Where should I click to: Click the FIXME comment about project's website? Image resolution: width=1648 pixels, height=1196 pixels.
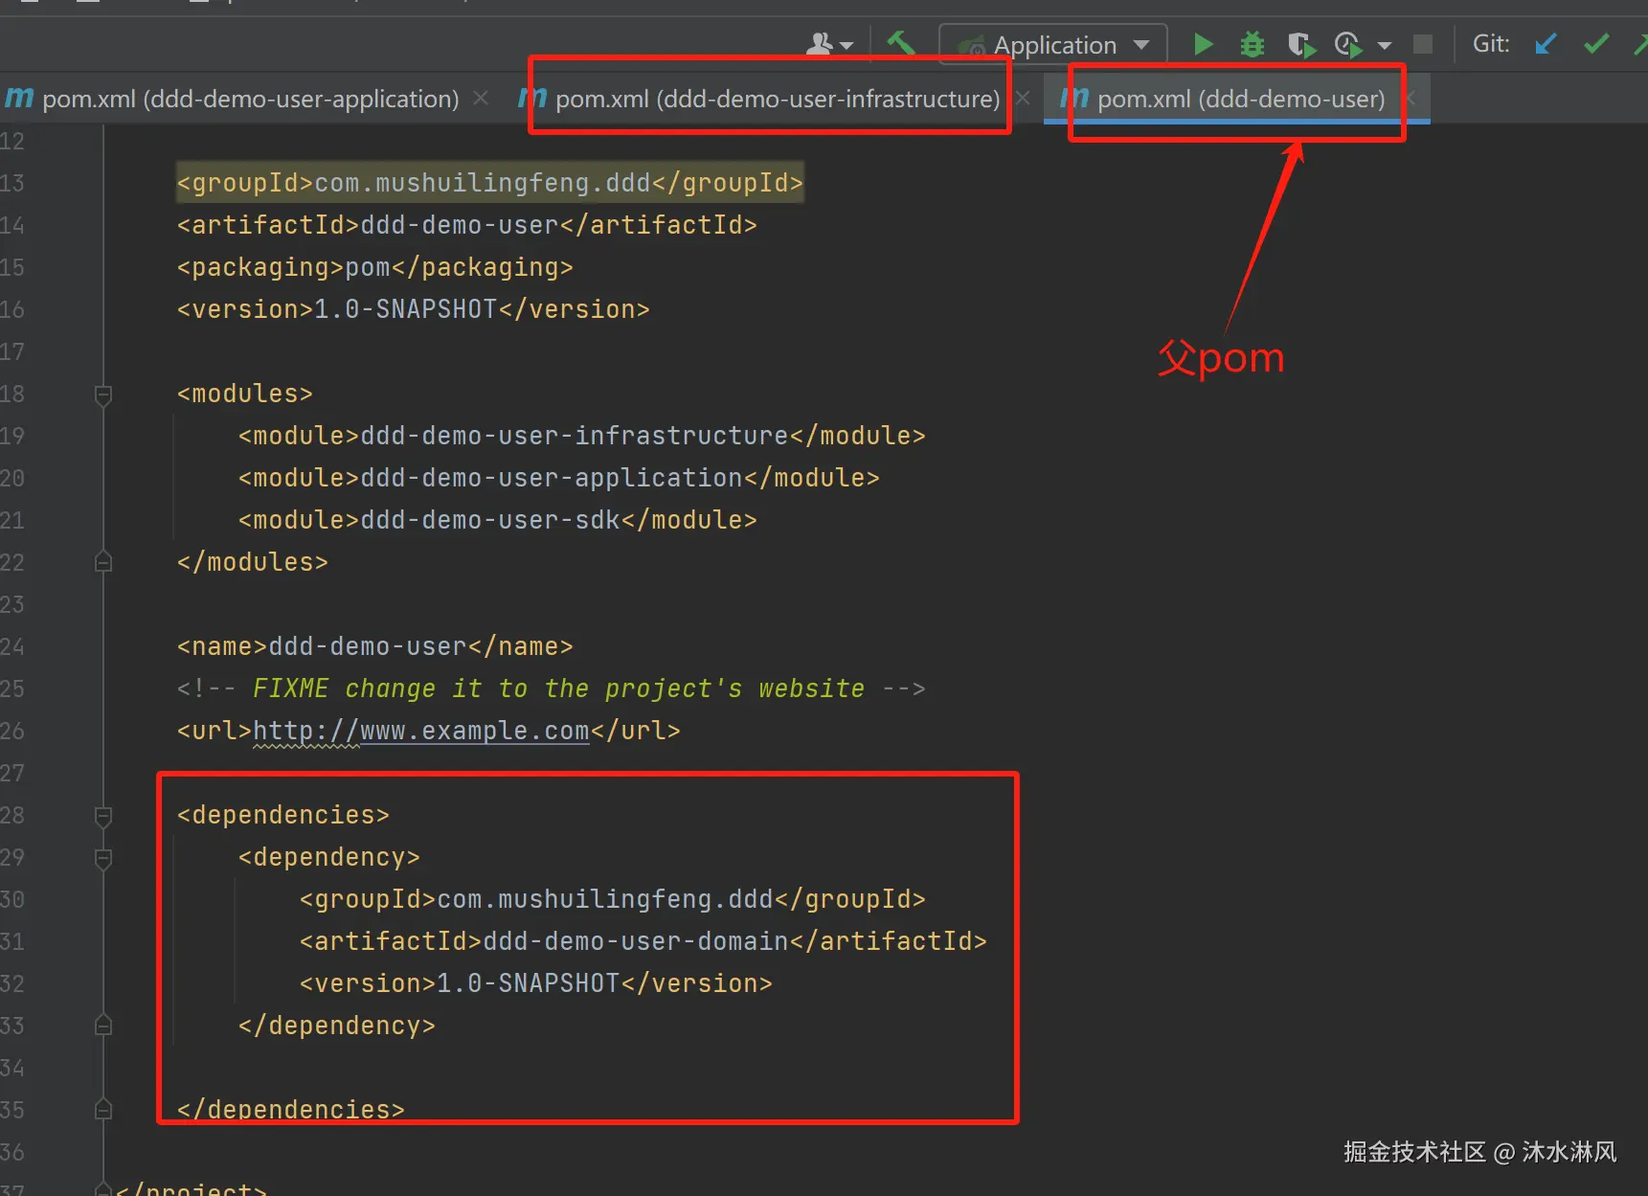552,688
